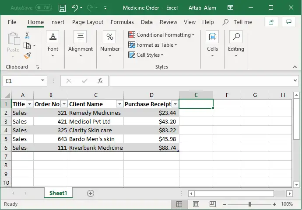Image resolution: width=302 pixels, height=210 pixels.
Task: Switch to the View tab
Action: click(190, 22)
